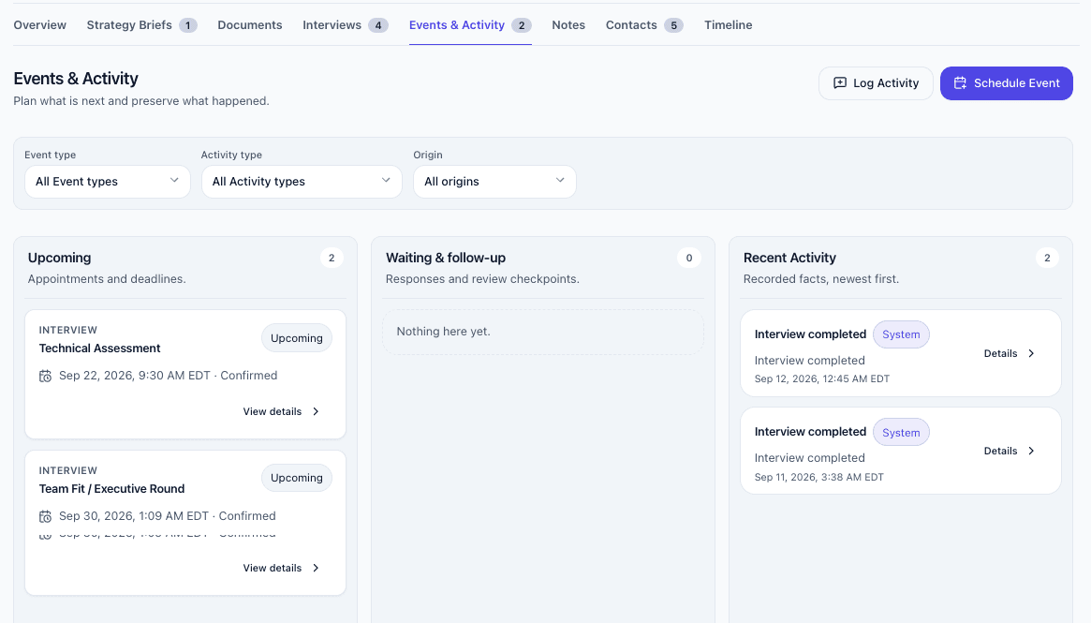Click arrow next to Team Fit View details

[316, 568]
